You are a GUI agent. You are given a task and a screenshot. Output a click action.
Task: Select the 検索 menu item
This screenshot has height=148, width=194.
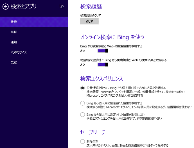(x=34, y=22)
